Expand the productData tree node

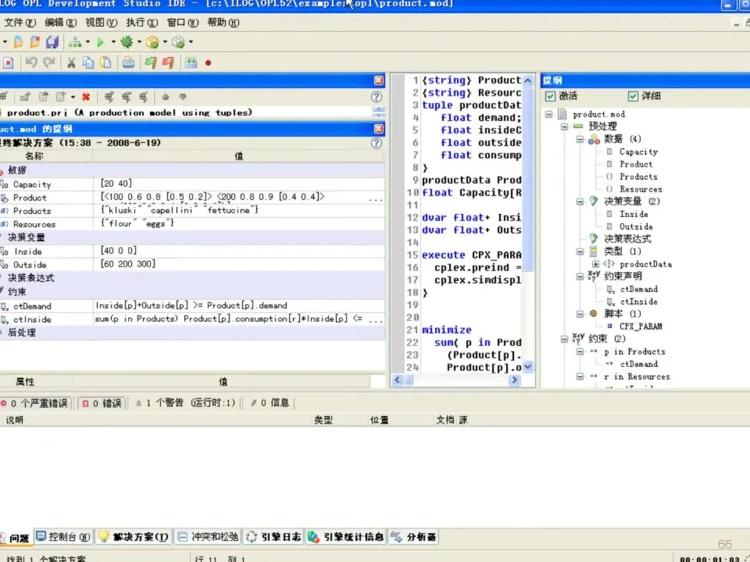click(x=596, y=264)
